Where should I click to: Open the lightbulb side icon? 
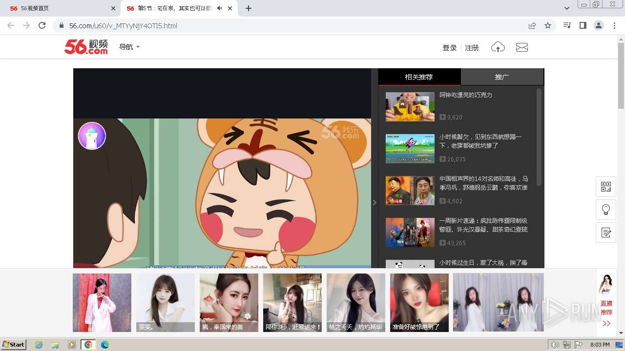(x=606, y=210)
